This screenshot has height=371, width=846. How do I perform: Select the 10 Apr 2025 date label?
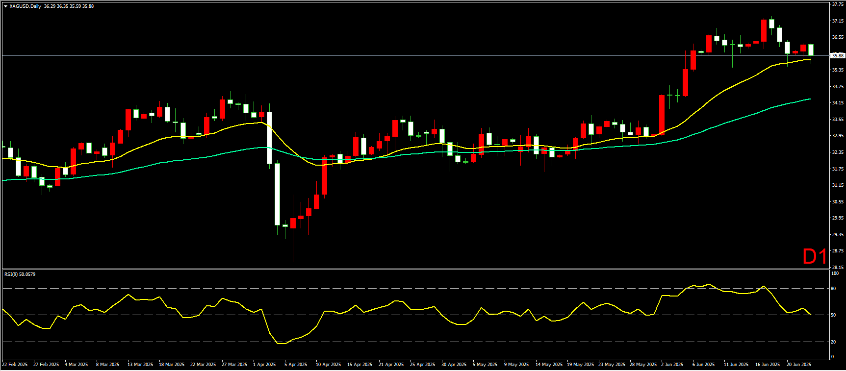pyautogui.click(x=328, y=365)
